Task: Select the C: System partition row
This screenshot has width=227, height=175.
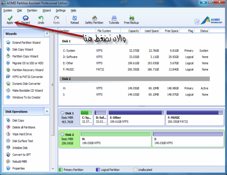Action: pos(135,51)
